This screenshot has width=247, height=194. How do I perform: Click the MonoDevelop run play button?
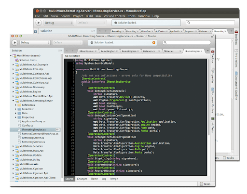click(x=39, y=23)
